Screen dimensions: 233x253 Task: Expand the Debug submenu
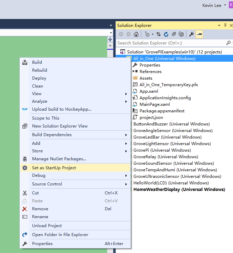75,175
